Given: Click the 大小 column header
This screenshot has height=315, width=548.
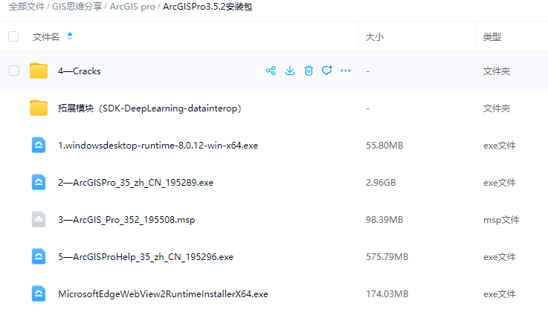Looking at the screenshot, I should pos(374,37).
